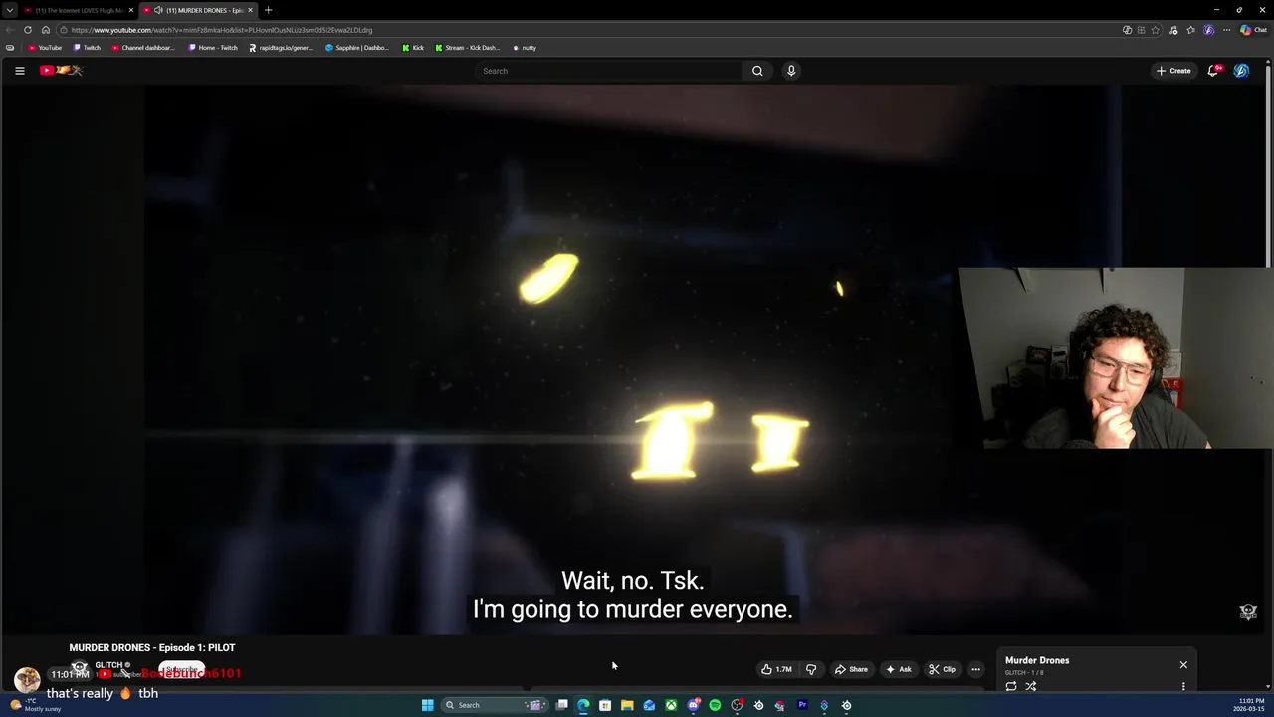The width and height of the screenshot is (1274, 717).
Task: Like the video with 1.7M
Action: (776, 669)
